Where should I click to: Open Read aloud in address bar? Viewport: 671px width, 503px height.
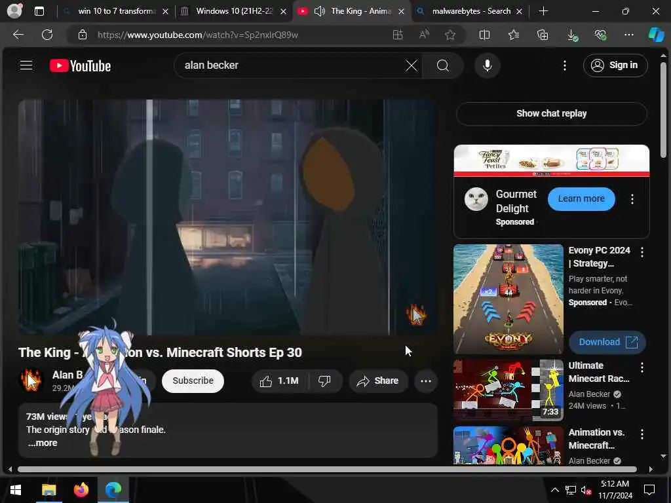pos(424,35)
